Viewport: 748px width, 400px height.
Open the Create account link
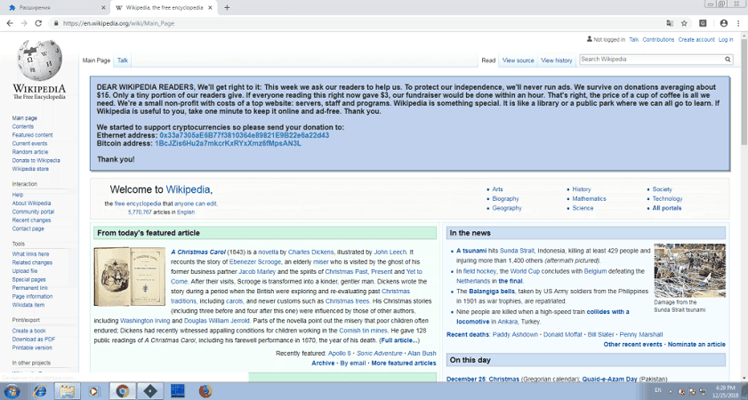696,39
